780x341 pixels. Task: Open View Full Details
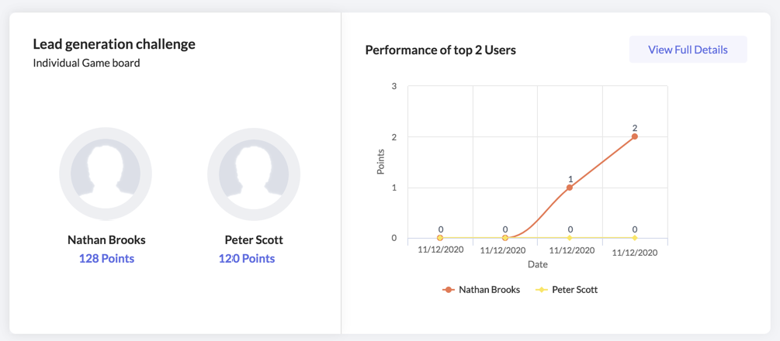click(688, 50)
